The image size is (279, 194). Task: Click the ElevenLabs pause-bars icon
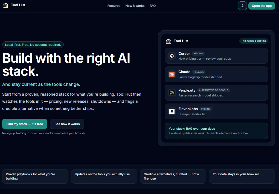(x=172, y=111)
